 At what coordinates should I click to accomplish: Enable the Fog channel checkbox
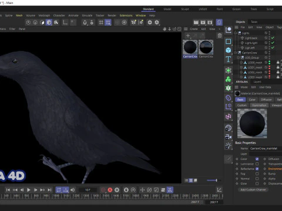(x=257, y=173)
